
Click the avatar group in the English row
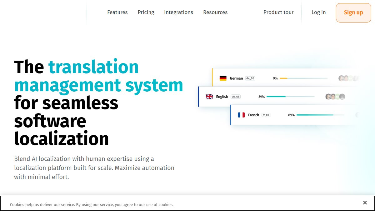[335, 97]
